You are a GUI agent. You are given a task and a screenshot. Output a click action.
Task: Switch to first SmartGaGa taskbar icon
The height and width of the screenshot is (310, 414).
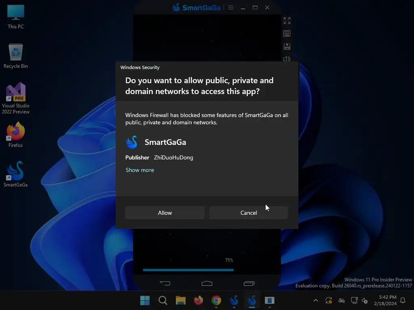click(x=234, y=300)
